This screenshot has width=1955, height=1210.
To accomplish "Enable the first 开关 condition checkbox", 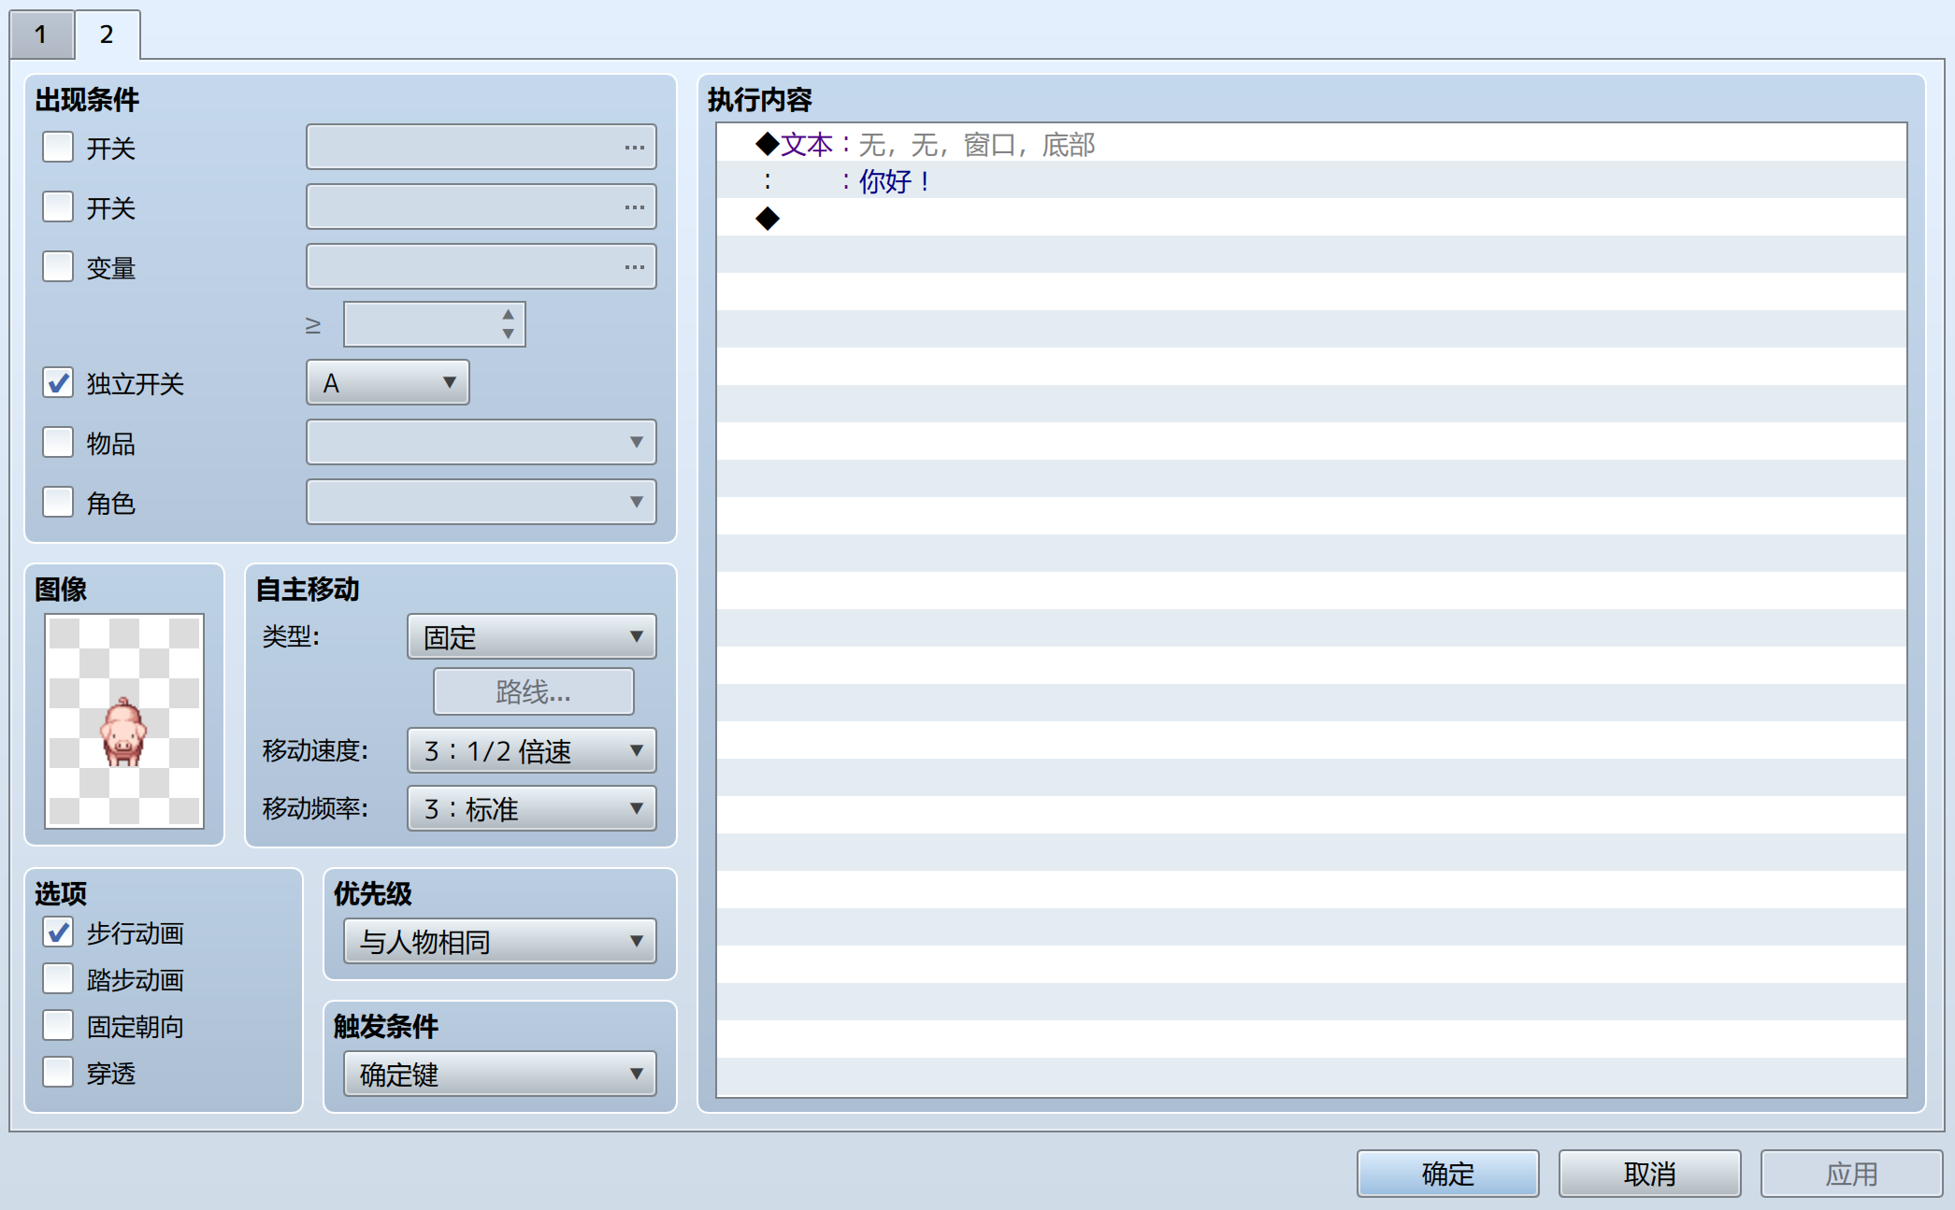I will coord(58,147).
